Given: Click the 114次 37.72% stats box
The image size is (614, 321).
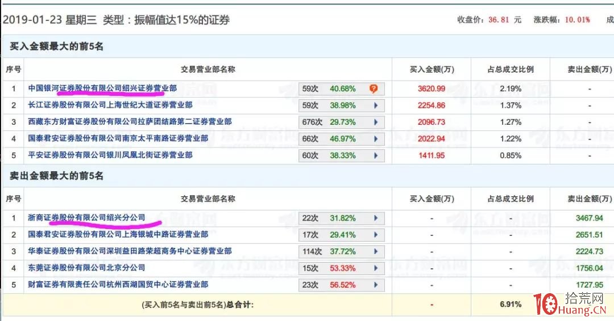Looking at the screenshot, I should (x=342, y=251).
